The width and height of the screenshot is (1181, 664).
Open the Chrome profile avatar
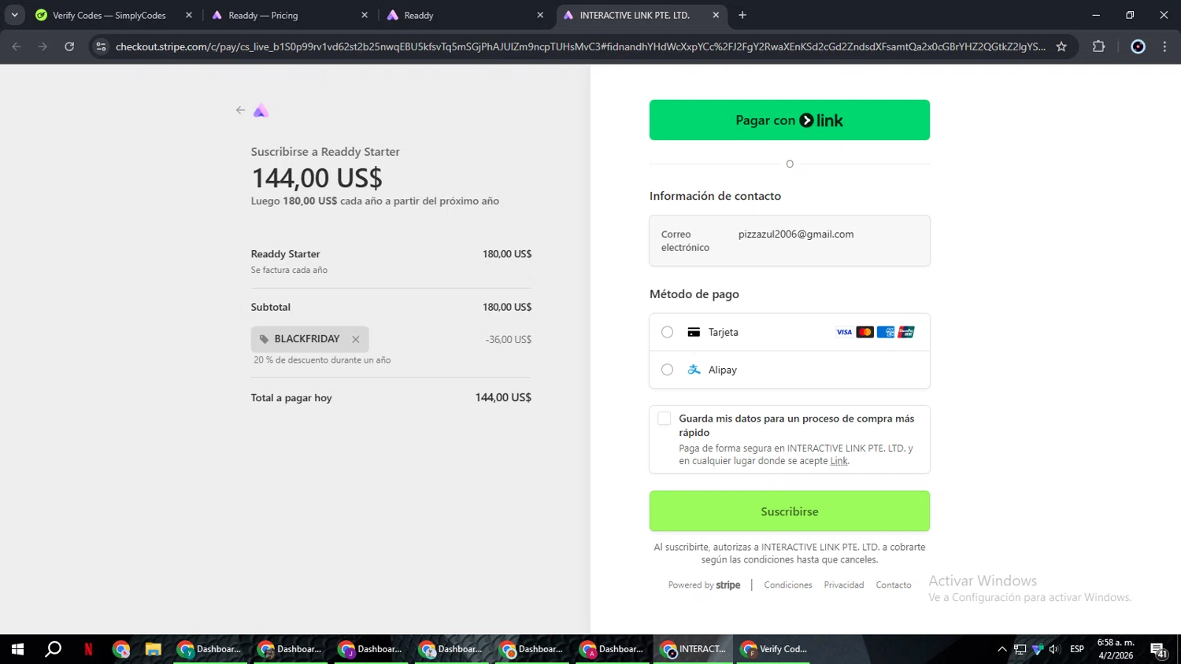click(1138, 46)
